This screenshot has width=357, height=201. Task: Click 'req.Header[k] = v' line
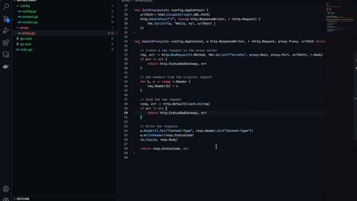point(163,86)
